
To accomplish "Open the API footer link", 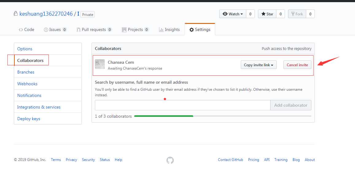I will (x=267, y=160).
